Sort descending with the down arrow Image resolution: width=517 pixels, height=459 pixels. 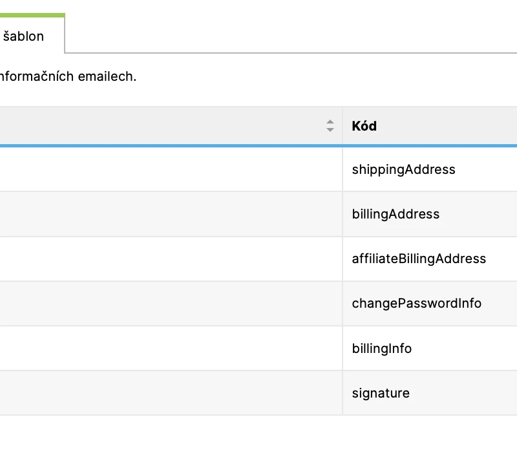[330, 130]
